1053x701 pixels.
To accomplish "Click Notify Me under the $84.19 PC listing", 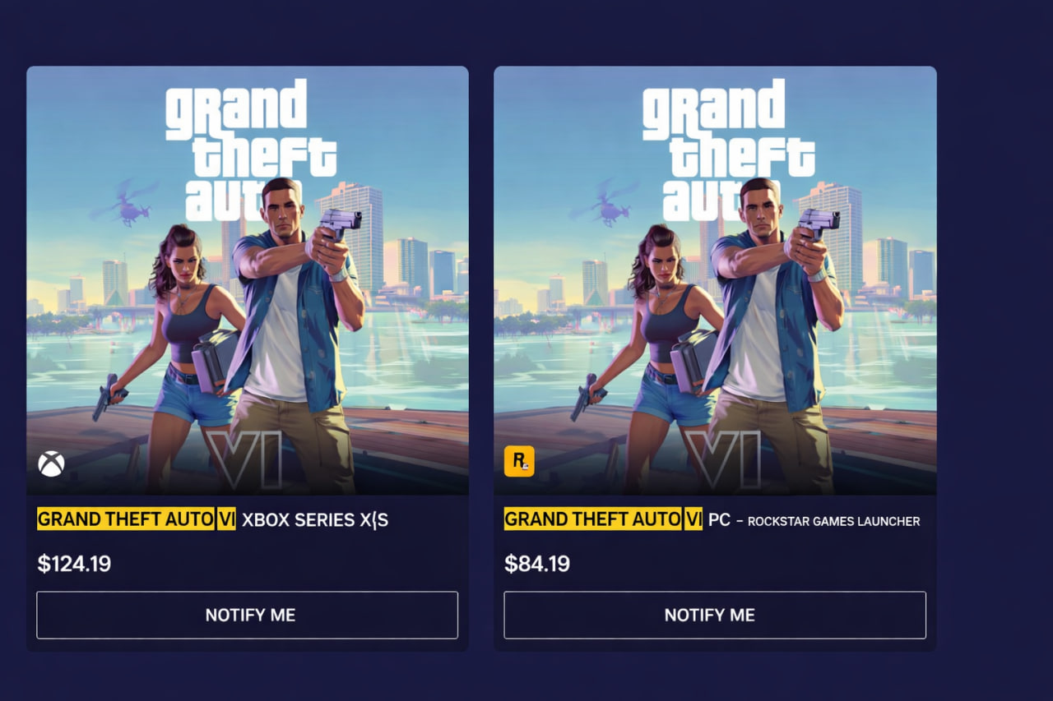I will click(x=715, y=615).
